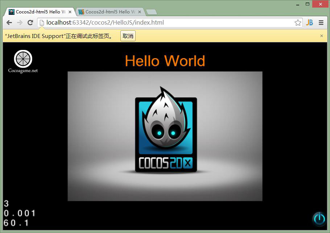Reload the page with the refresh icon
Screen dimensions: 330x233
pyautogui.click(x=30, y=22)
